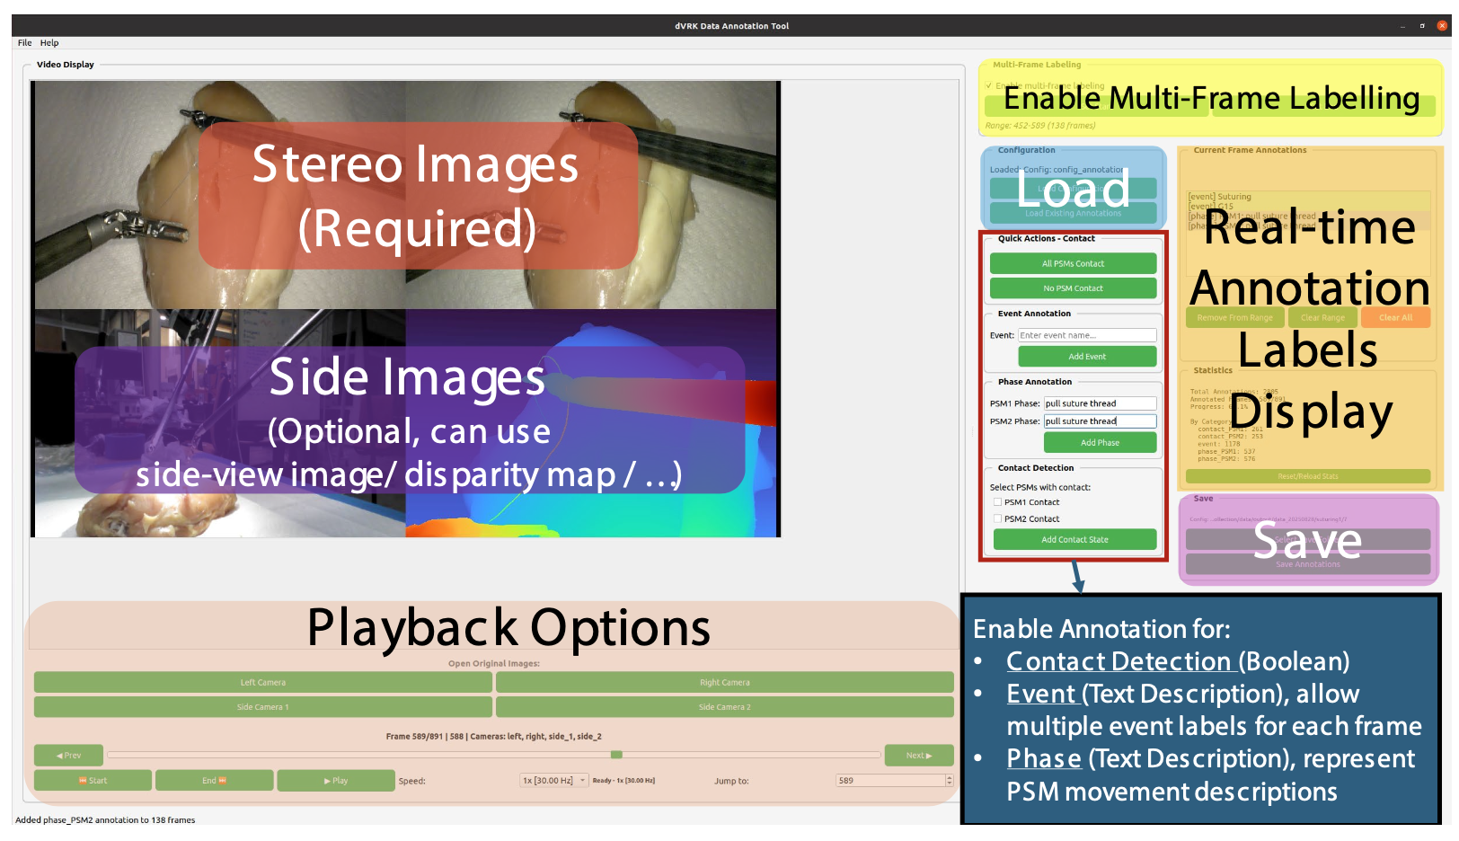The width and height of the screenshot is (1459, 841).
Task: Jump to the Start frame
Action: click(x=93, y=781)
